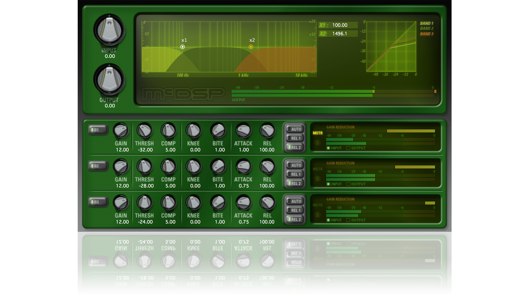Toggle the B3 band bypass button
Screen dimensions: 529x298
pyautogui.click(x=98, y=202)
